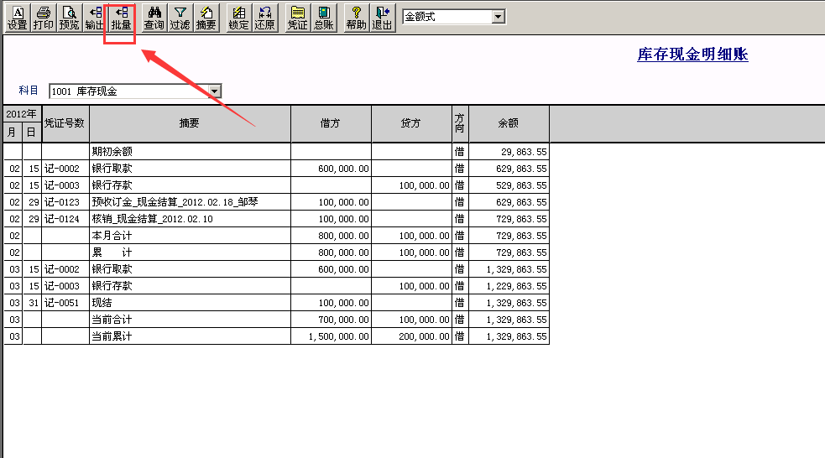This screenshot has width=825, height=458.
Task: Click the 锁定 (Lock) toolbar icon
Action: (x=239, y=18)
